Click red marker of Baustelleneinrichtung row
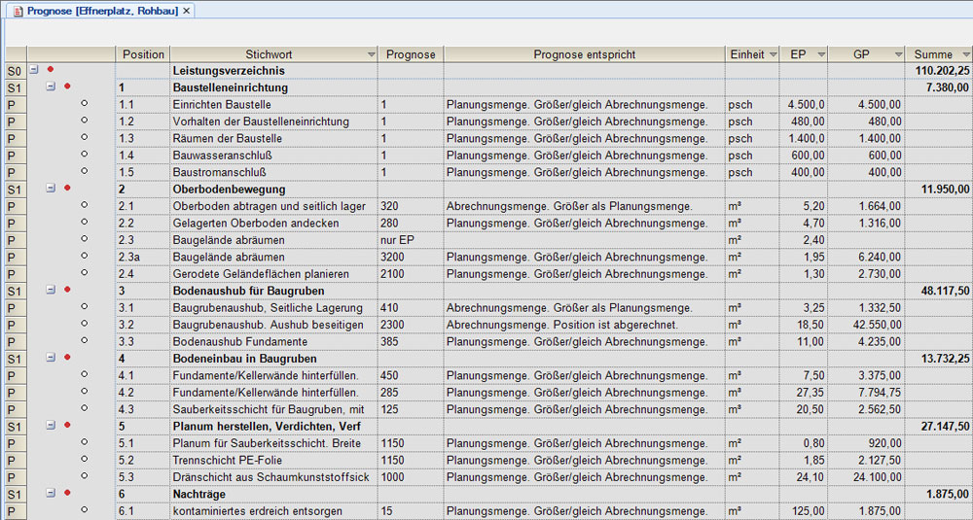This screenshot has width=973, height=520. pyautogui.click(x=67, y=87)
